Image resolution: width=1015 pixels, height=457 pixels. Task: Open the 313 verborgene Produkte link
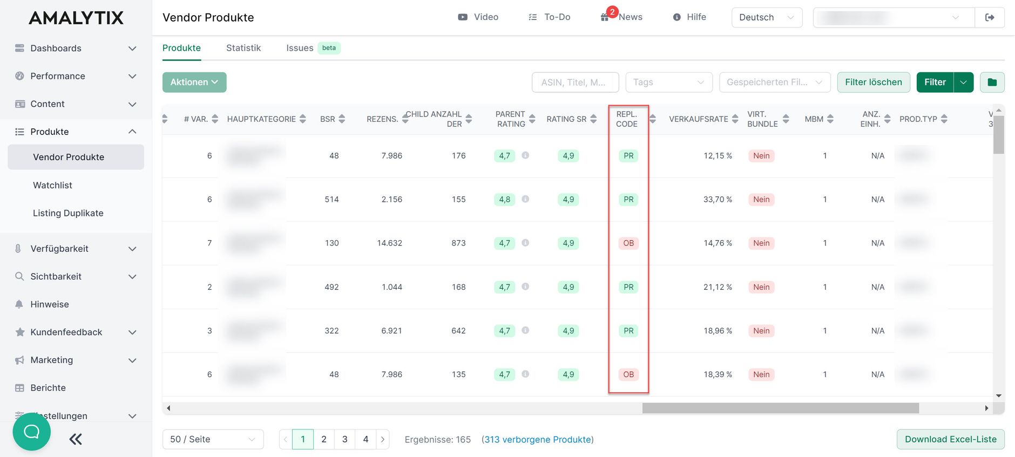(x=538, y=439)
